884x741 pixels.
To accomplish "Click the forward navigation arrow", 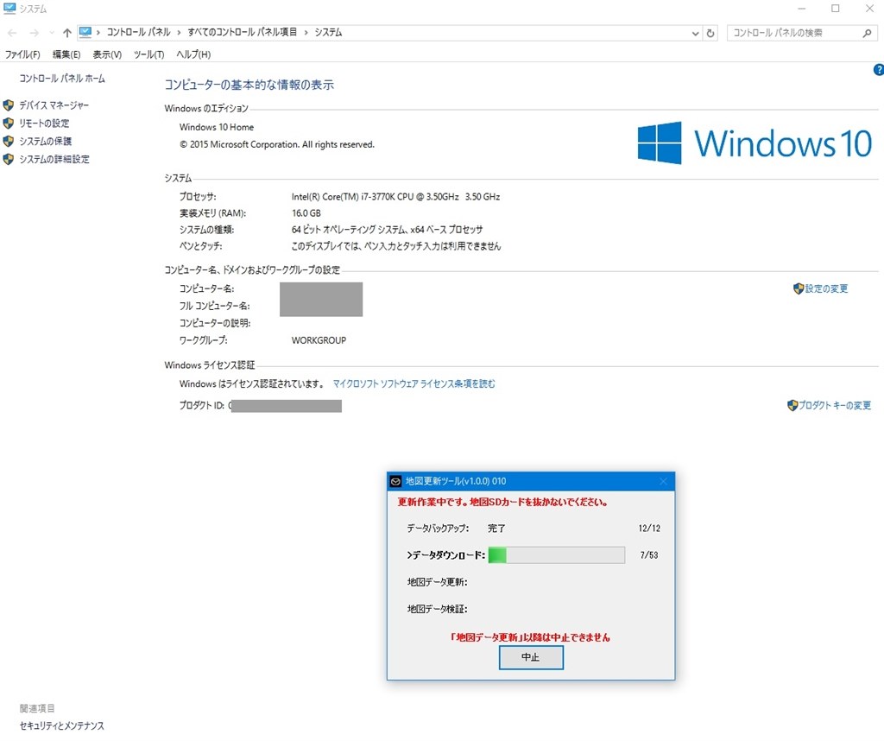I will point(34,34).
